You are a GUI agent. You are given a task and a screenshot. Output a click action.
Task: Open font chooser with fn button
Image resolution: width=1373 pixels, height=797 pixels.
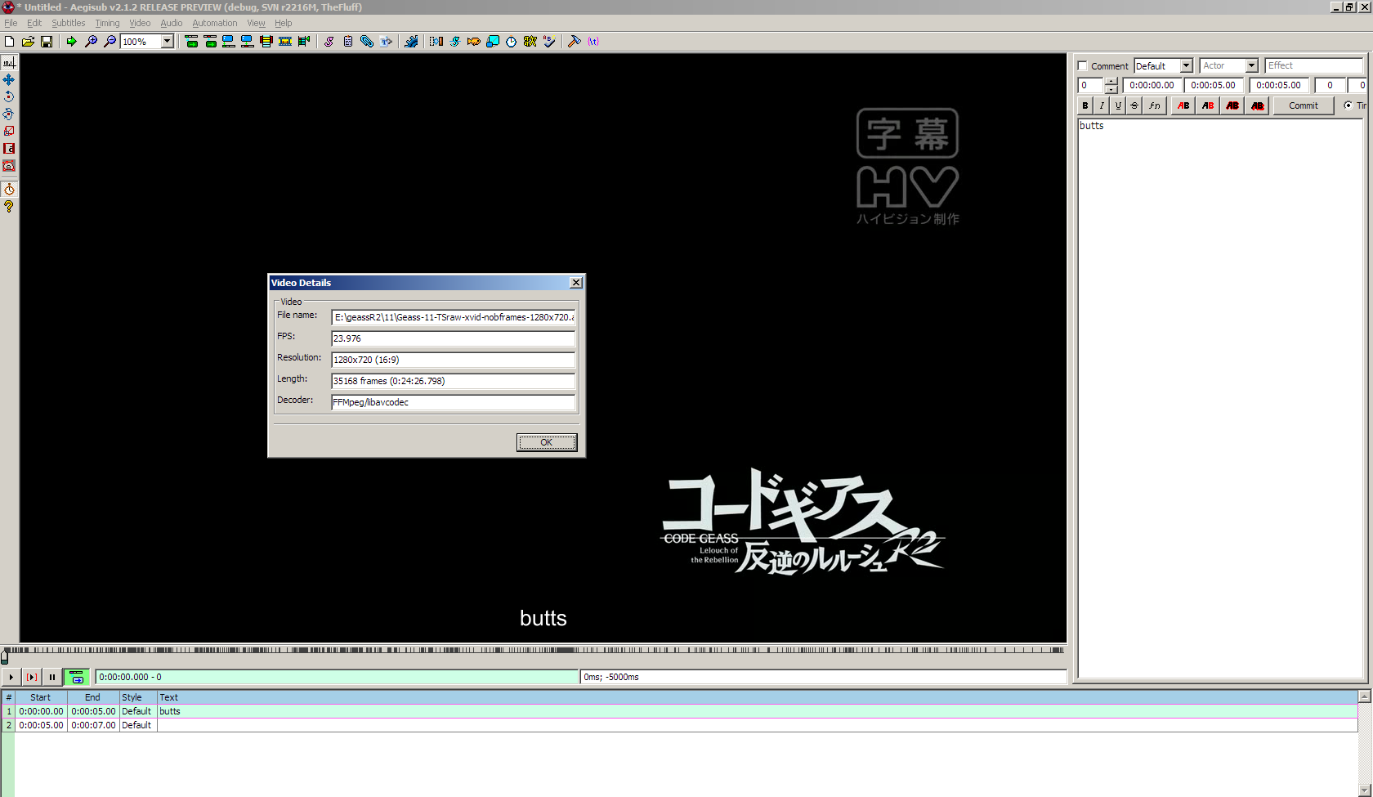pos(1154,105)
